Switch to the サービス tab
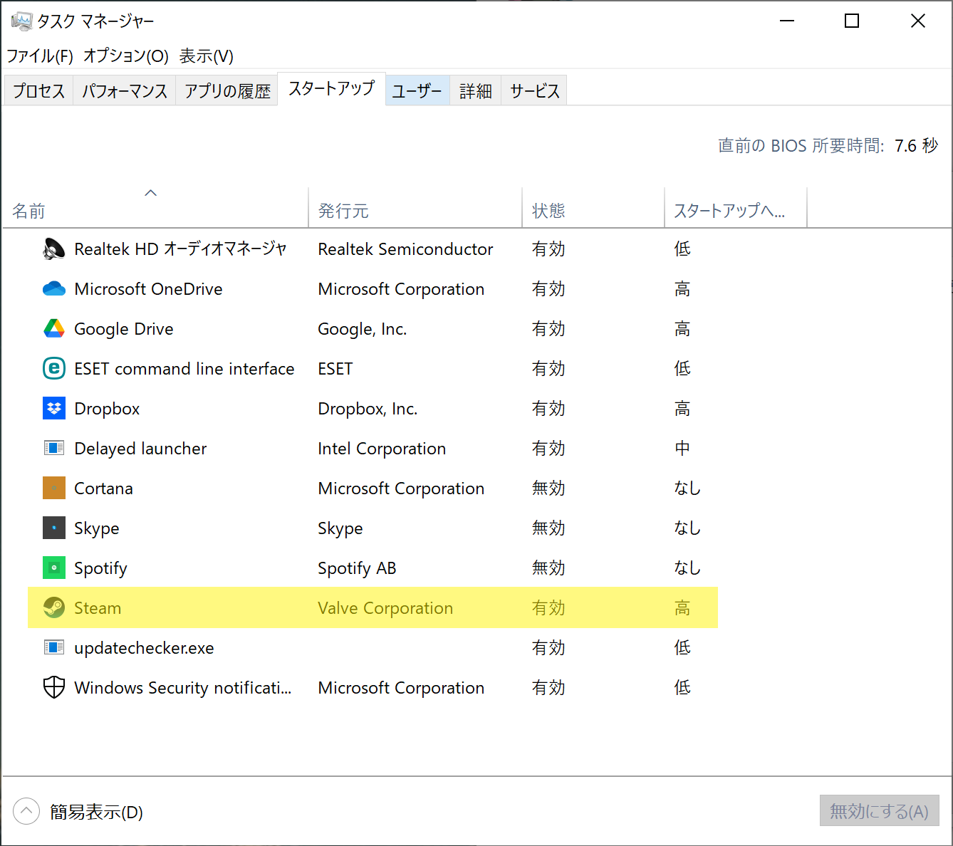The height and width of the screenshot is (846, 953). pyautogui.click(x=535, y=91)
